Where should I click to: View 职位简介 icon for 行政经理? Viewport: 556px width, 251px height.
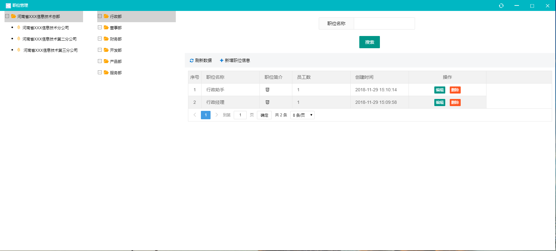tap(268, 102)
